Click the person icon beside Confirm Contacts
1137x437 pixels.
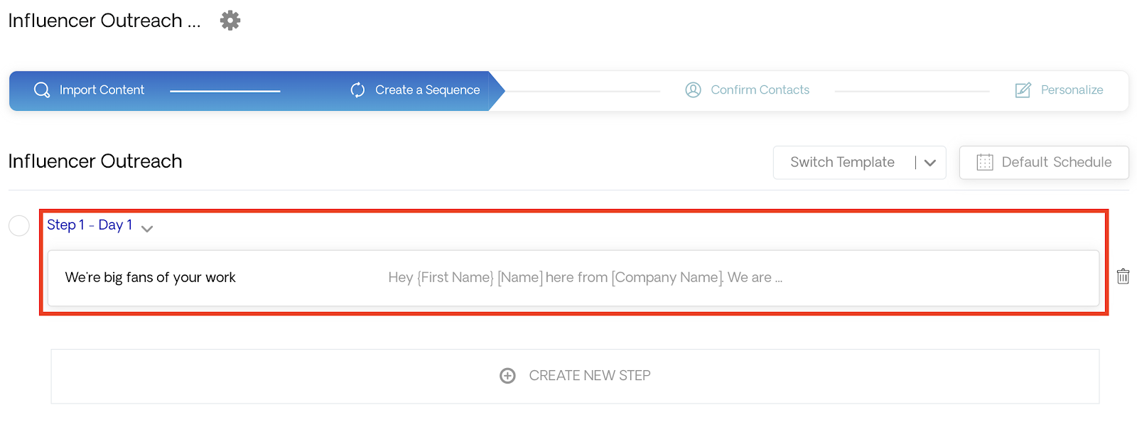coord(693,90)
